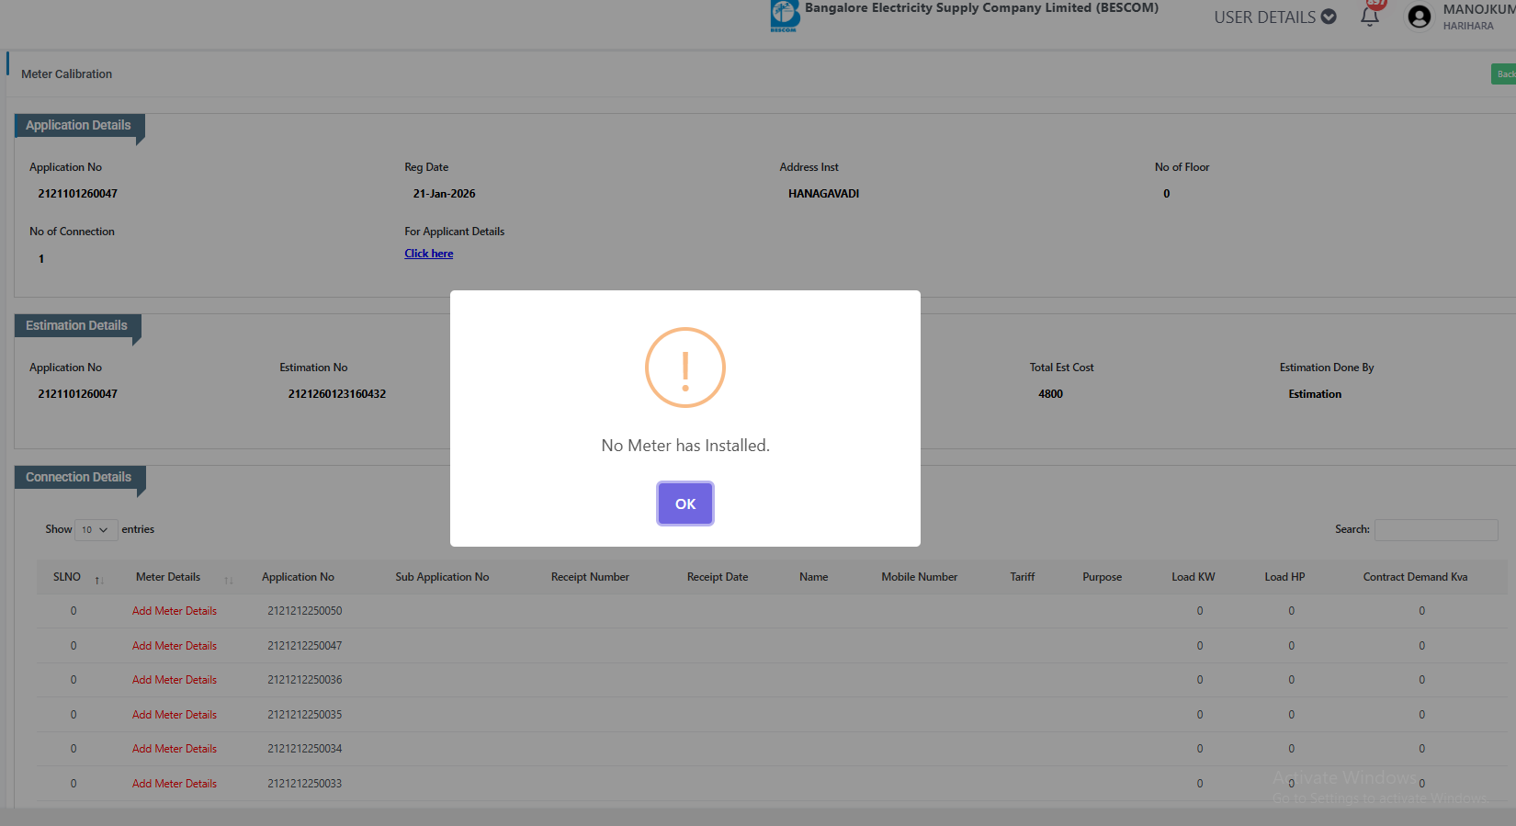Click the BESCOM logo icon

click(785, 16)
